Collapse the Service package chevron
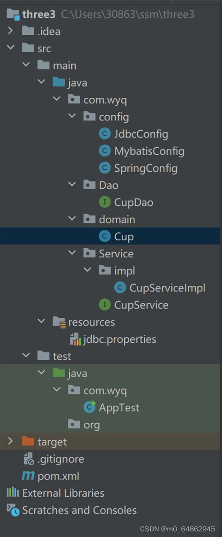 (72, 253)
